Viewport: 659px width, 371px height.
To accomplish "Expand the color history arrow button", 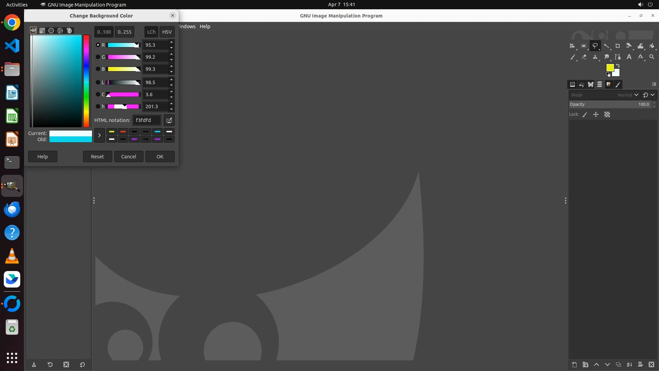I will point(100,135).
